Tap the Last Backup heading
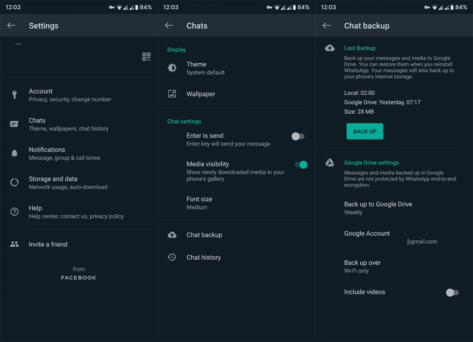The image size is (473, 342). click(x=359, y=48)
